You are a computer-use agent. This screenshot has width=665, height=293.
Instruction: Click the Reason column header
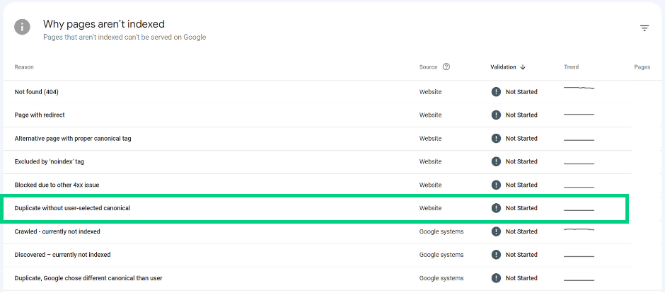24,67
